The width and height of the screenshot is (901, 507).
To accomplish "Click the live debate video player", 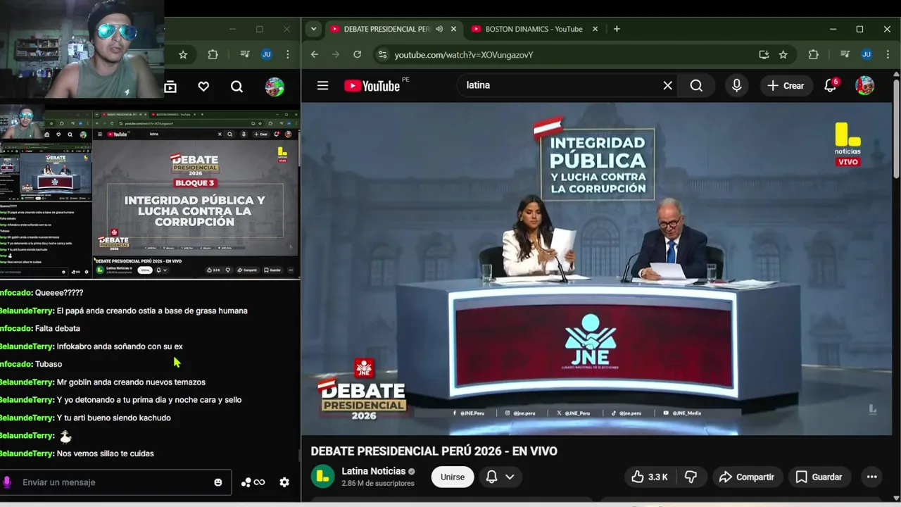I will (597, 269).
